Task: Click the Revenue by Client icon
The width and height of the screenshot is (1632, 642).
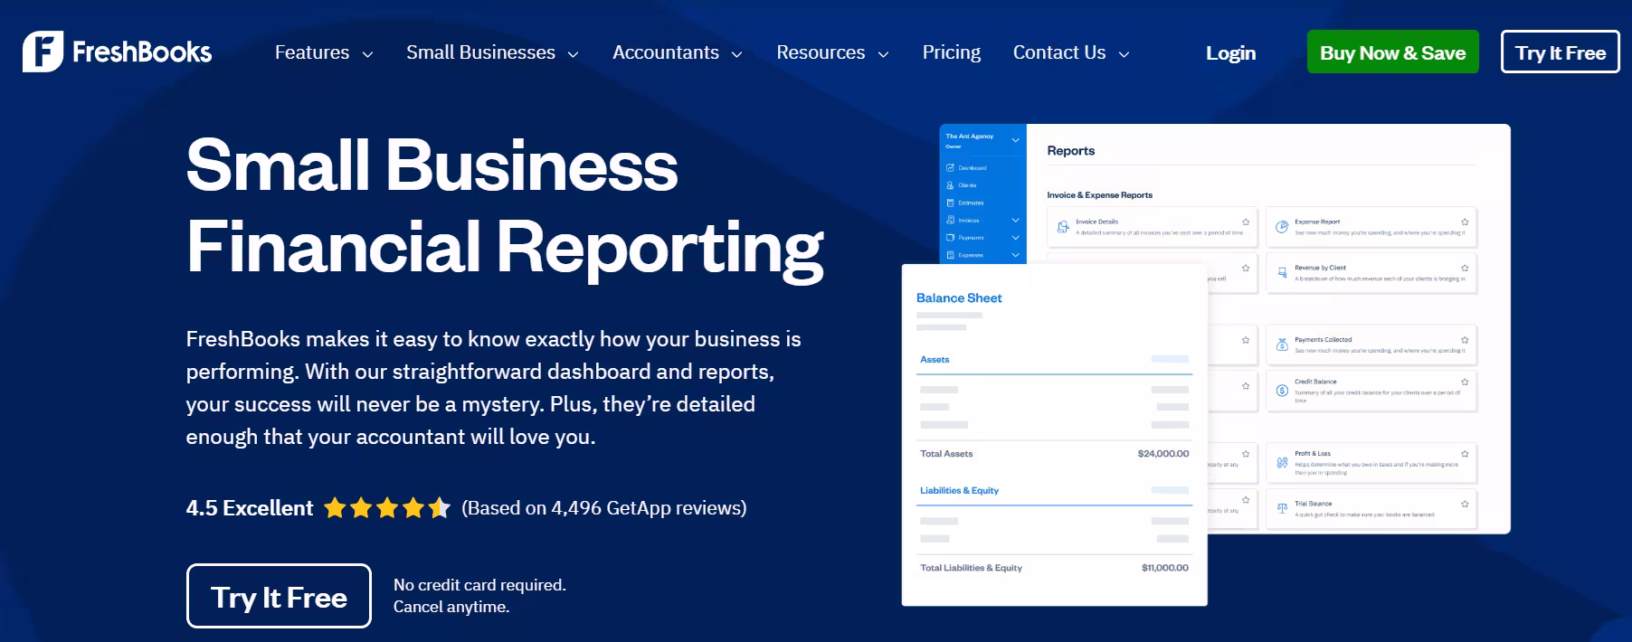Action: click(1282, 272)
